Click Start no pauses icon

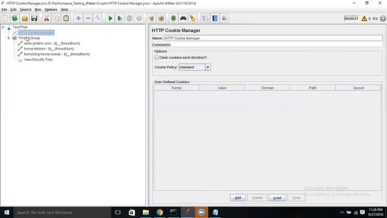coord(120,18)
